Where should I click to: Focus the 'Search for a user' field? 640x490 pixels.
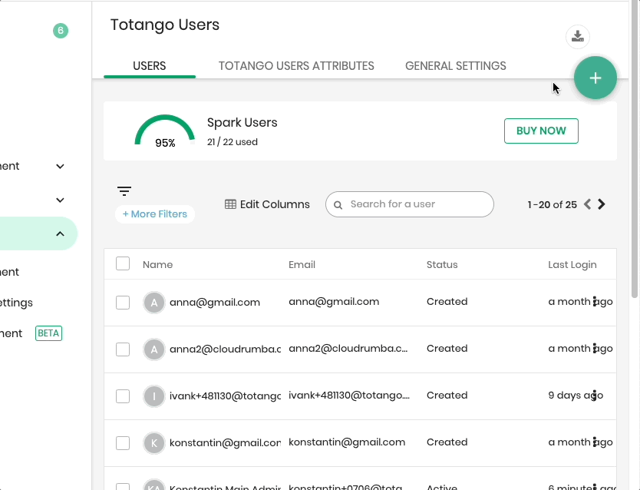tap(409, 204)
